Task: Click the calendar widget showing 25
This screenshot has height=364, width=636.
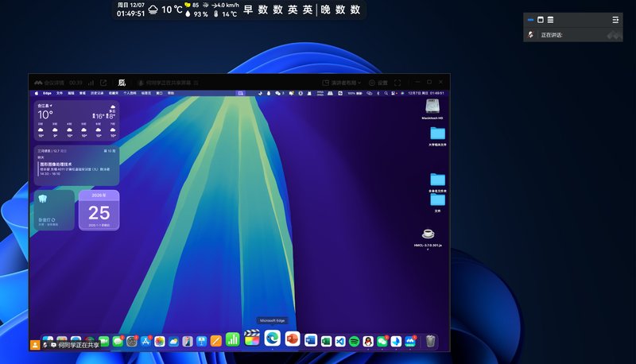Action: click(99, 211)
